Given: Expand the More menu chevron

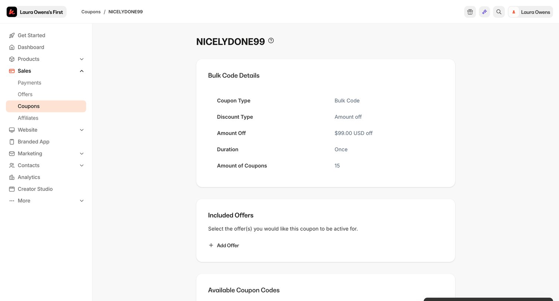Looking at the screenshot, I should tap(82, 201).
